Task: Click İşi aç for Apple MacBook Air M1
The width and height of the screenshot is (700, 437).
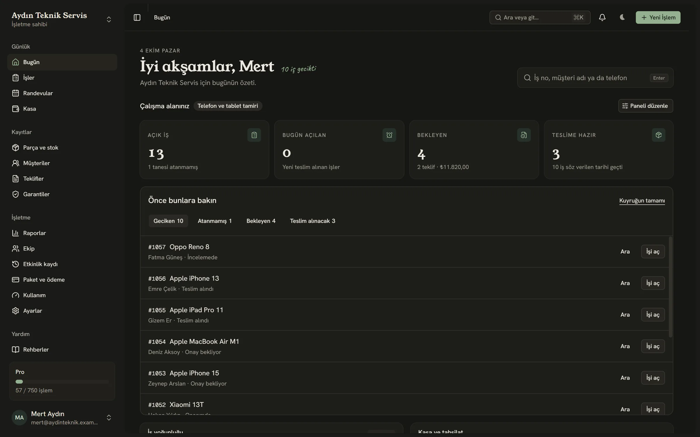Action: (x=653, y=346)
